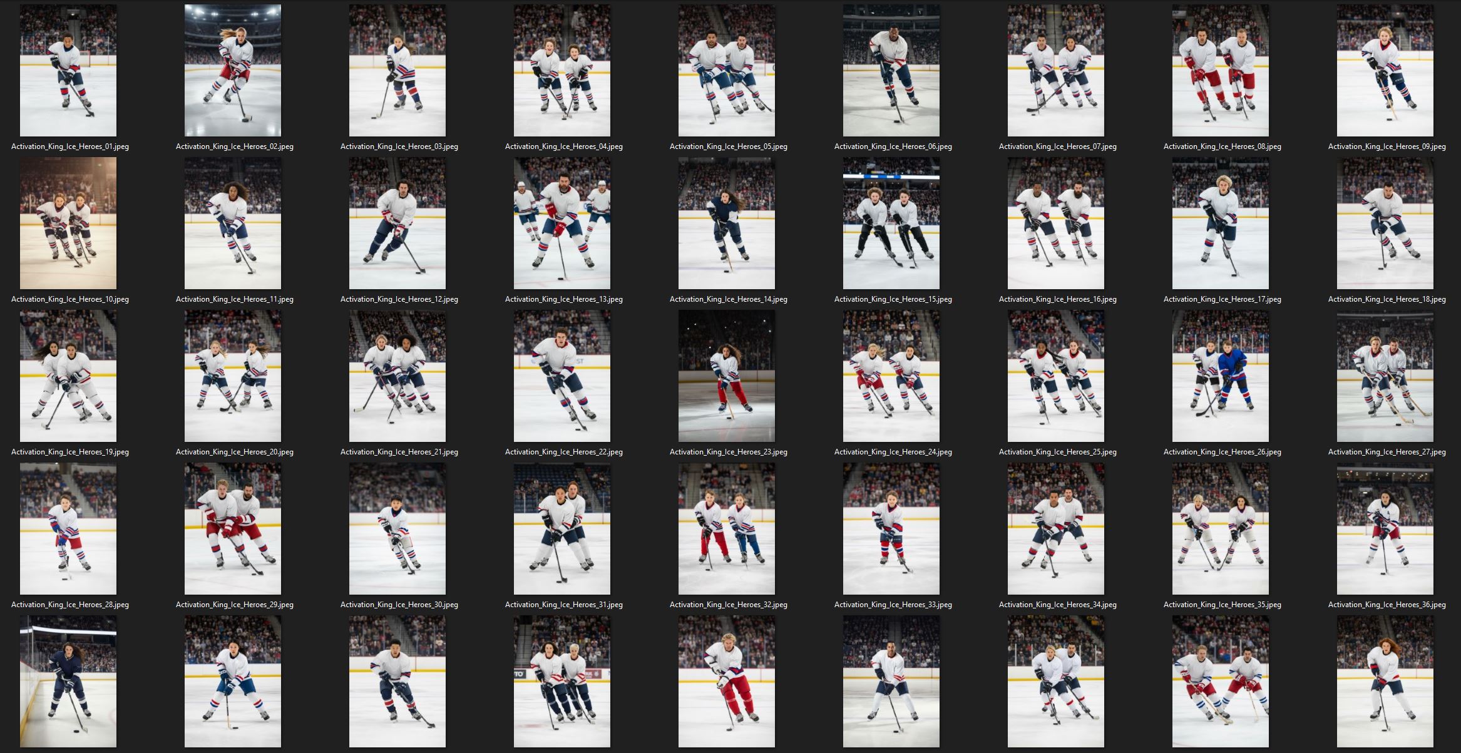The width and height of the screenshot is (1461, 753).
Task: Click the file name Activation_King_Ice_Heroes_19.jpeg
Action: 70,452
